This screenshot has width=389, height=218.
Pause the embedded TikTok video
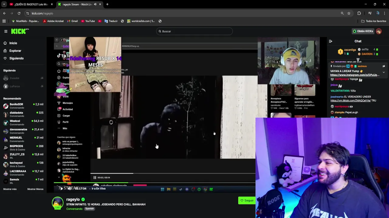pyautogui.click(x=95, y=177)
